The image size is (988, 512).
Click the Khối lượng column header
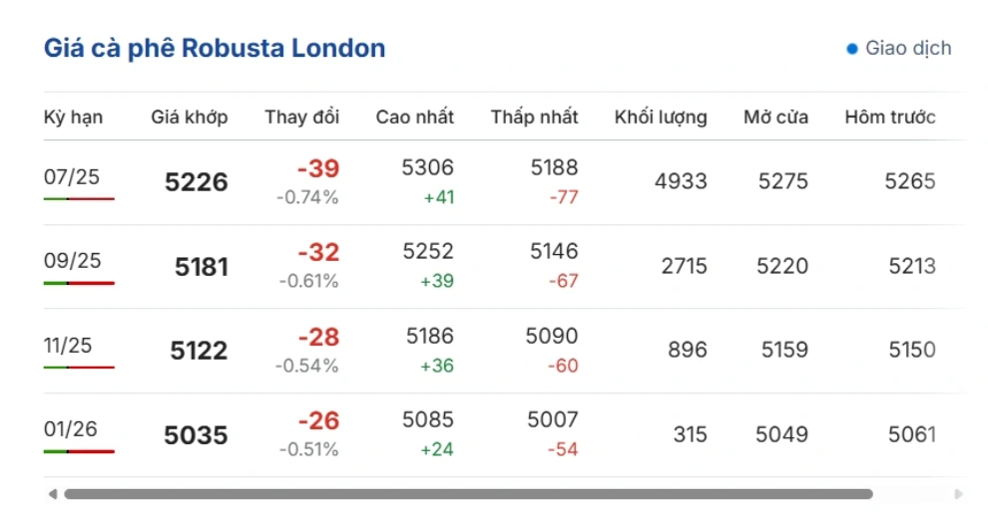click(661, 117)
